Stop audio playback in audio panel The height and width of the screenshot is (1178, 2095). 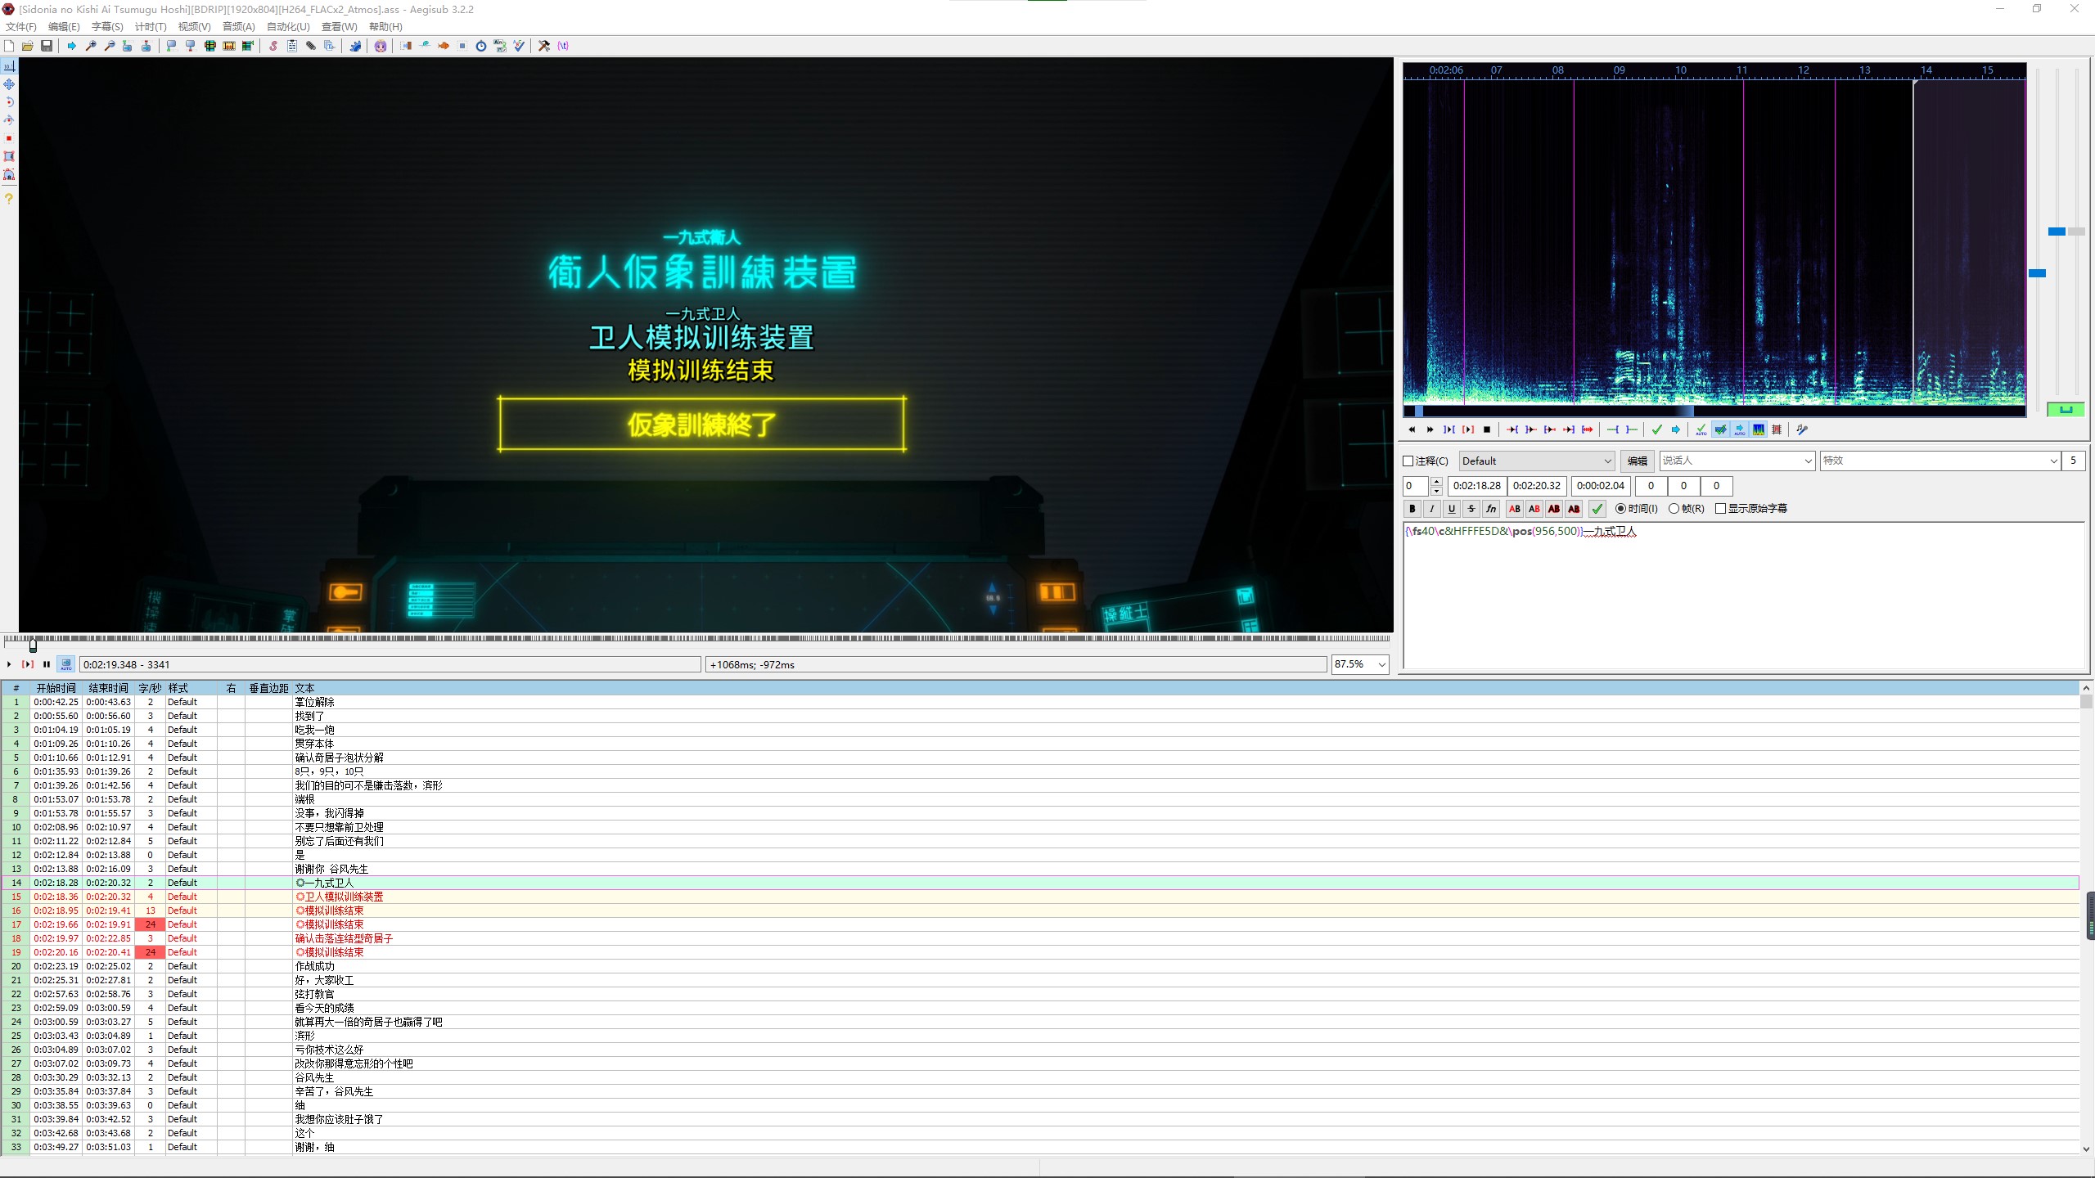tap(1487, 429)
